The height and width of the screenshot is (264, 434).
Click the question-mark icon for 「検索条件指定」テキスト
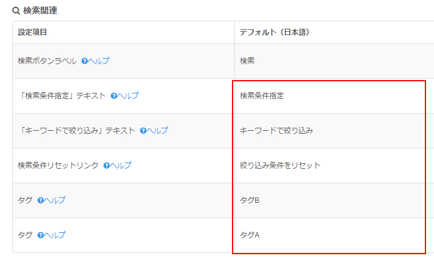(114, 96)
